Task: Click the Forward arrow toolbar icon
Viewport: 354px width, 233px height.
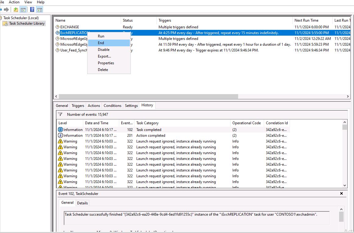Action: 6,9
